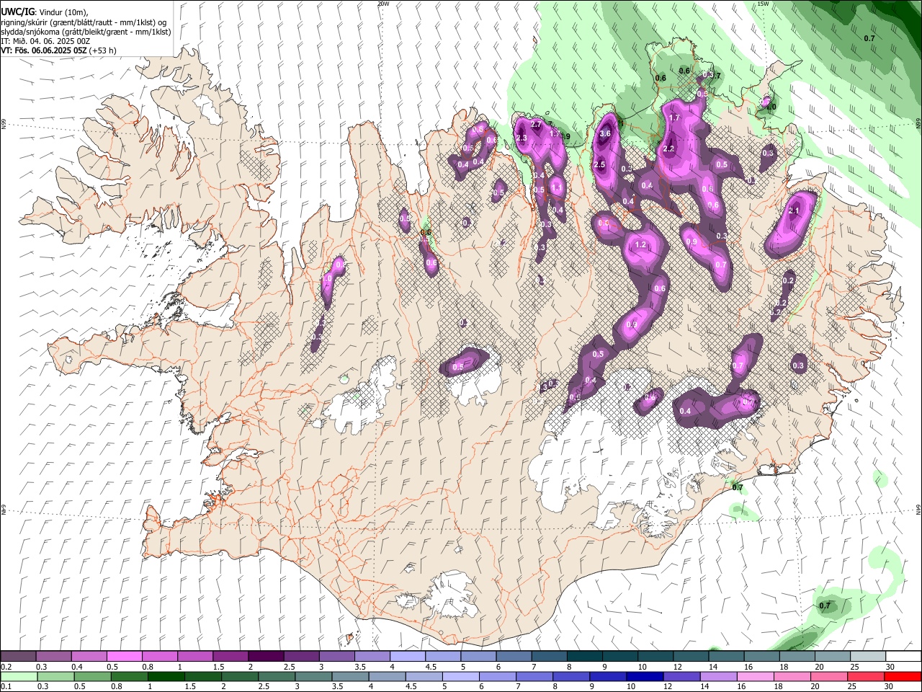922x692 pixels.
Task: Pick the darkest purple 2 swatch in upper legend
Action: click(x=265, y=657)
